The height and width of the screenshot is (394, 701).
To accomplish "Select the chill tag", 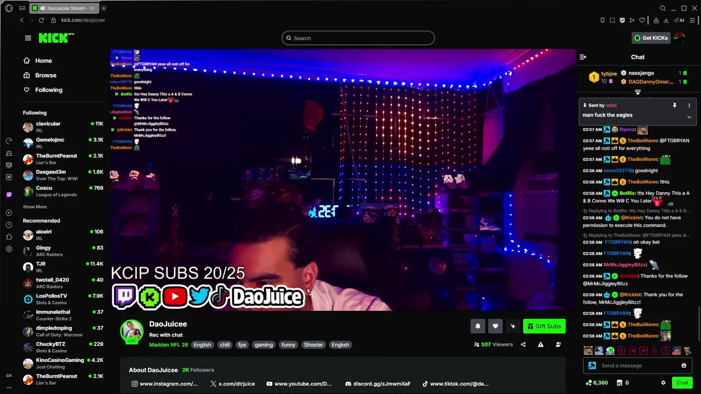I will click(x=225, y=345).
